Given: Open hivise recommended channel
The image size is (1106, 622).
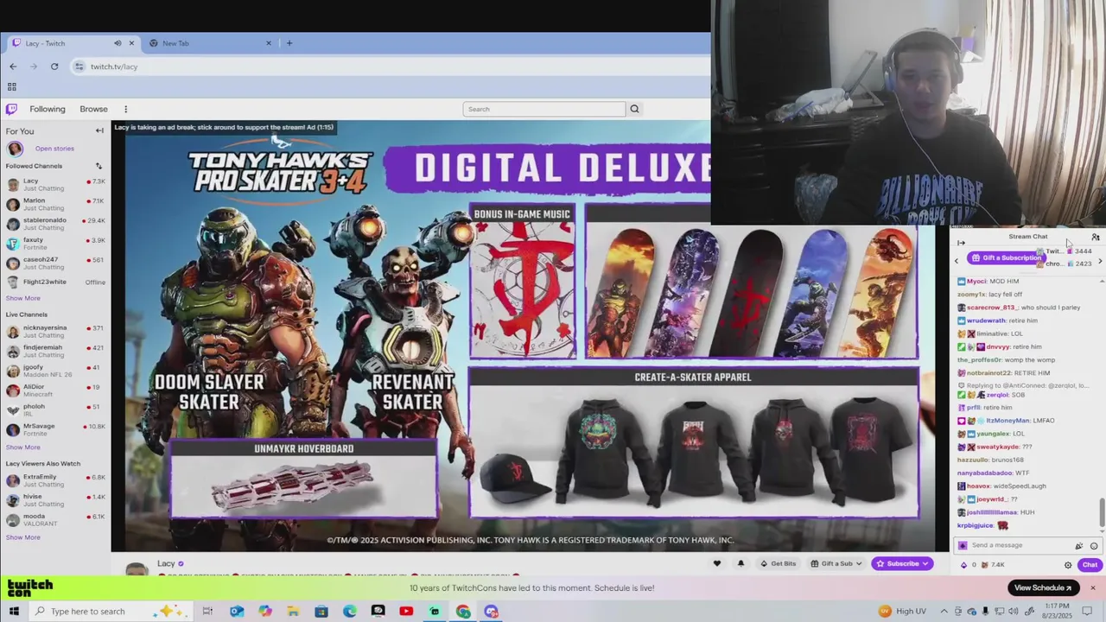Looking at the screenshot, I should pyautogui.click(x=55, y=500).
